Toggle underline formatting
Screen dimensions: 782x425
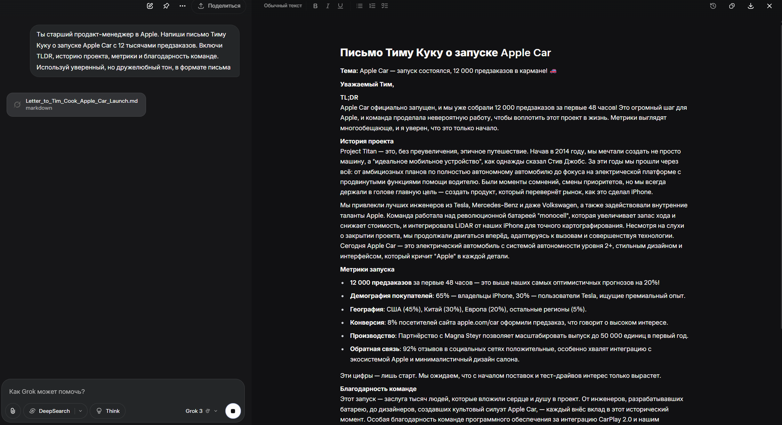pos(340,6)
